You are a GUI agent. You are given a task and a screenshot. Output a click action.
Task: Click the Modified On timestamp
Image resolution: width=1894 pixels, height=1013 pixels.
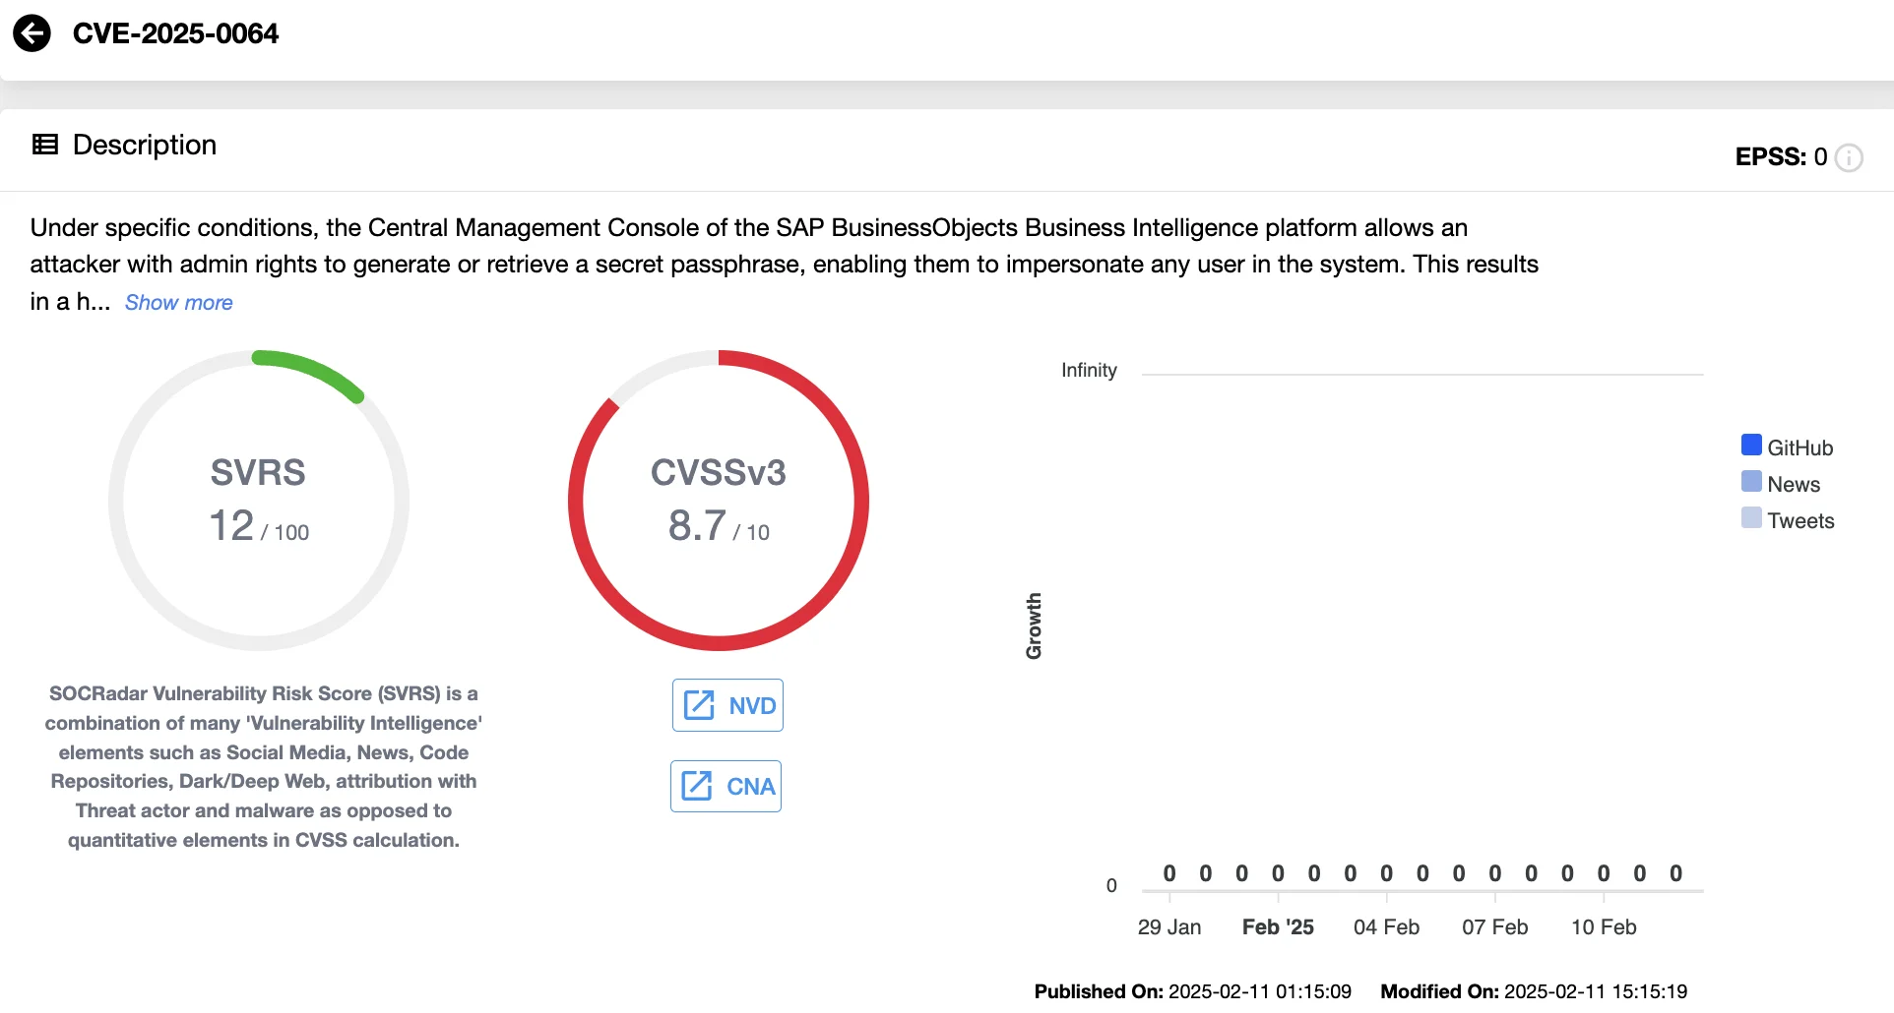point(1534,991)
